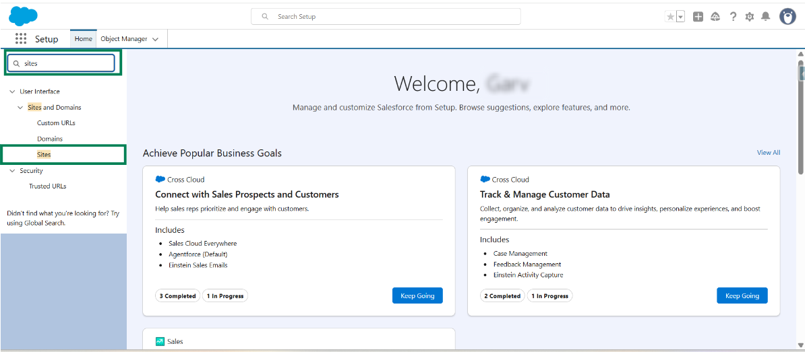Open the Notifications bell
Screen dimensions: 805x352
[x=765, y=17]
